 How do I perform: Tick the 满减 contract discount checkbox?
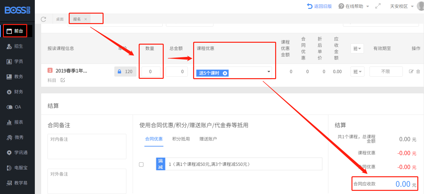click(x=141, y=164)
